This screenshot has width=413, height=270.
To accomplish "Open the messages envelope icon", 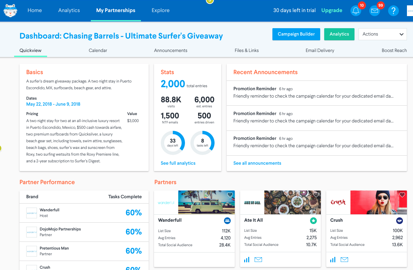I will pyautogui.click(x=375, y=11).
